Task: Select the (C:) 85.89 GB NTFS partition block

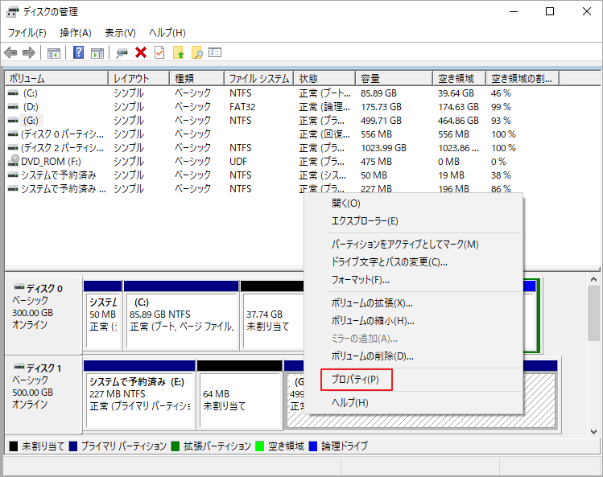Action: click(181, 315)
